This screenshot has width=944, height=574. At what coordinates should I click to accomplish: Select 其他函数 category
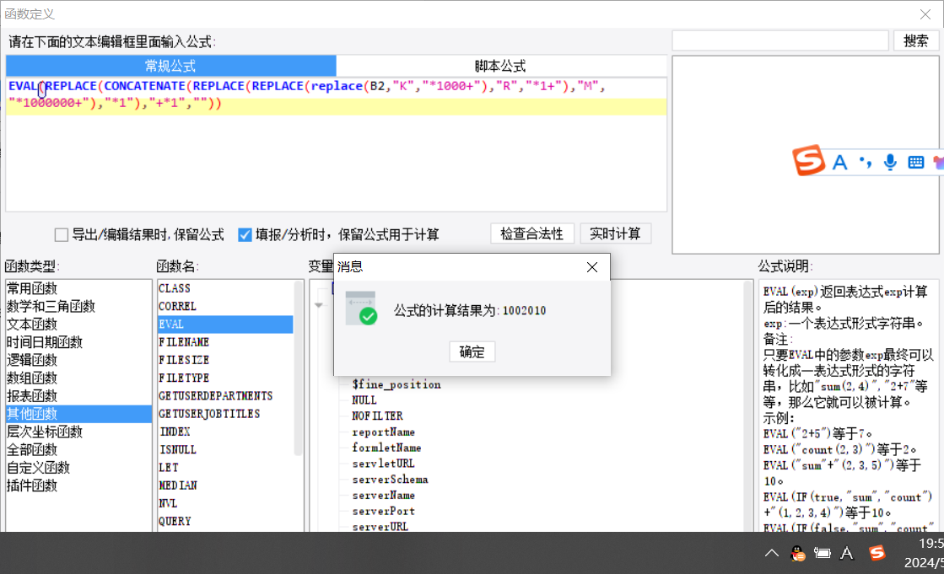coord(78,414)
